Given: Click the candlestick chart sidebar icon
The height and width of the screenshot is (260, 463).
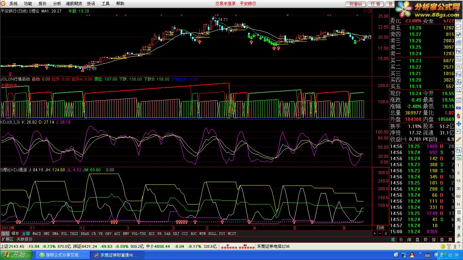Looking at the screenshot, I should [x=459, y=35].
